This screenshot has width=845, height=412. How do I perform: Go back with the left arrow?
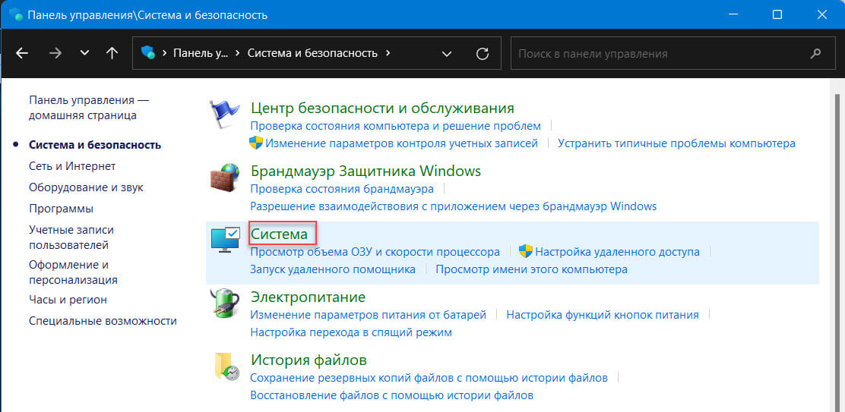click(x=22, y=53)
